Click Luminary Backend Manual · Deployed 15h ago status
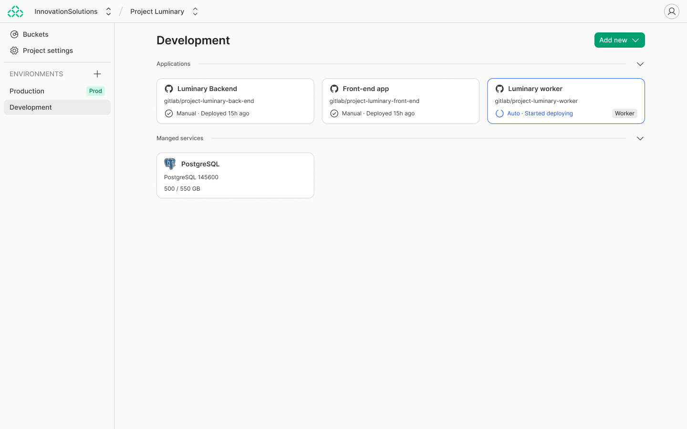 point(213,113)
